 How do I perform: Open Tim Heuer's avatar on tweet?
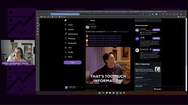88,27
